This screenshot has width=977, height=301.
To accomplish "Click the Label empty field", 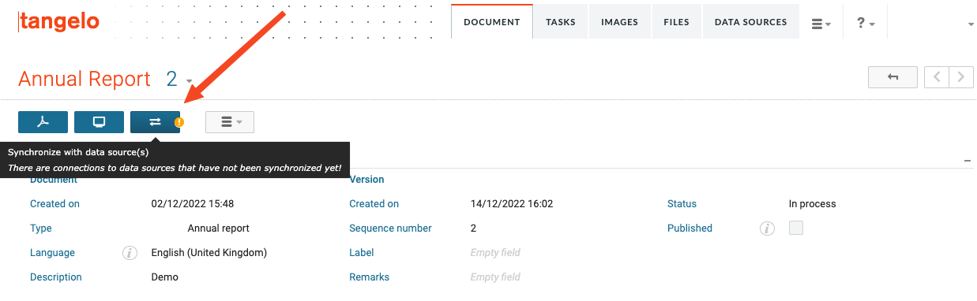I will (495, 253).
